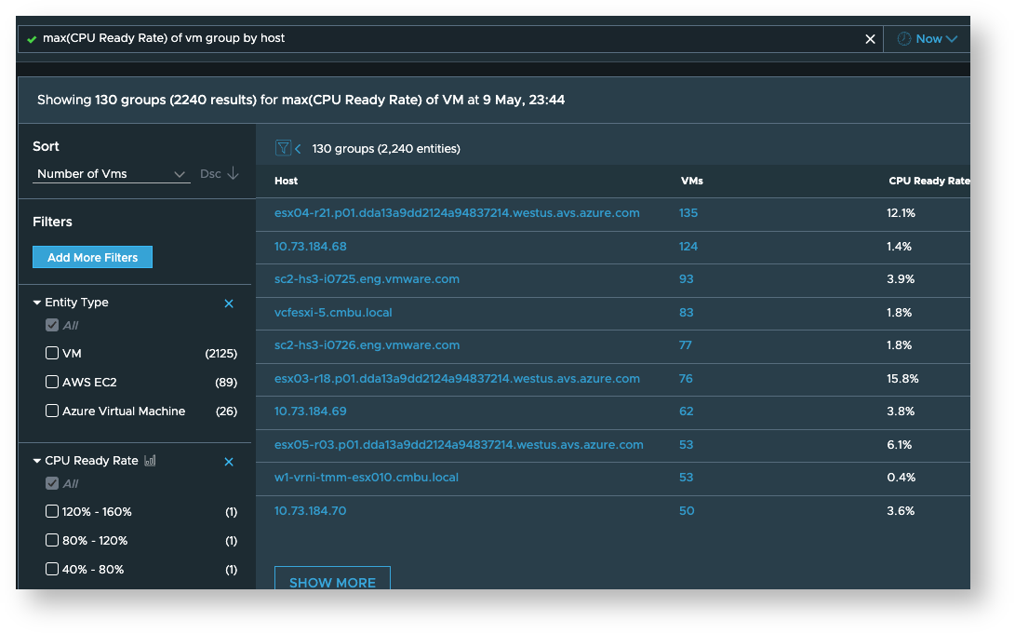Remove CPU Ready Rate filter with X

229,462
